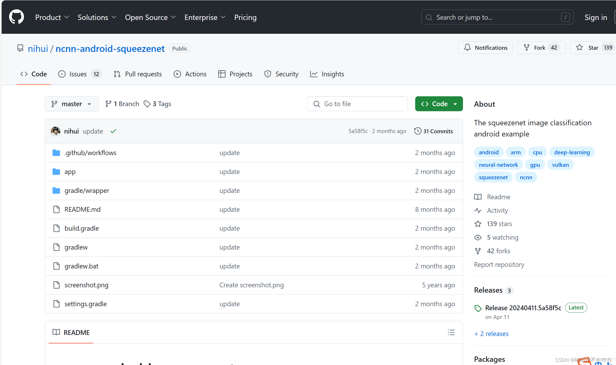Click nihui's avatar thumbnail
The width and height of the screenshot is (616, 365).
click(x=55, y=131)
